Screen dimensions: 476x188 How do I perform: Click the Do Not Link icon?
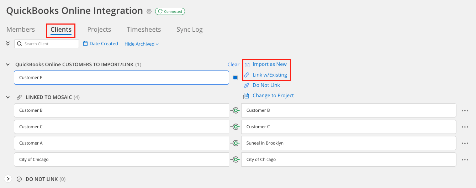point(247,85)
